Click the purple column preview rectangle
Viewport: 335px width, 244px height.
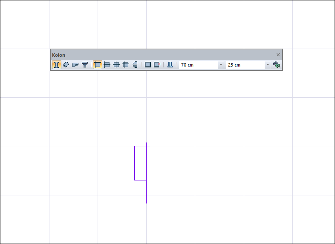click(140, 163)
